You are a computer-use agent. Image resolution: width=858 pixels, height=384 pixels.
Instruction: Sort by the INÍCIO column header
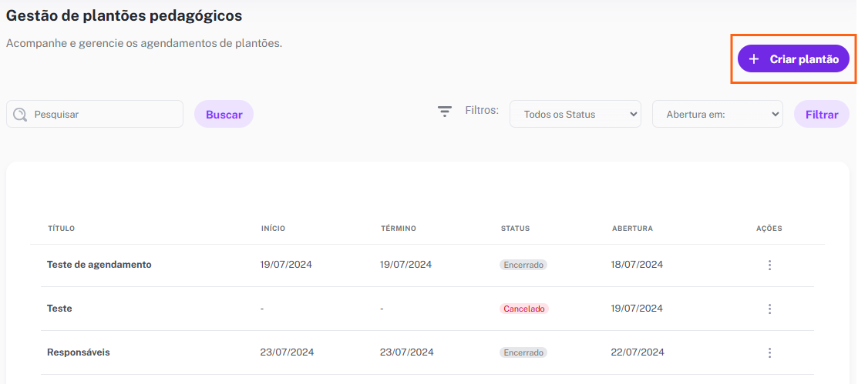[273, 229]
